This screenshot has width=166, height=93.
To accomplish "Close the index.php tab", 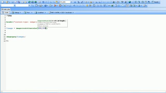I will click(x=2, y=9).
